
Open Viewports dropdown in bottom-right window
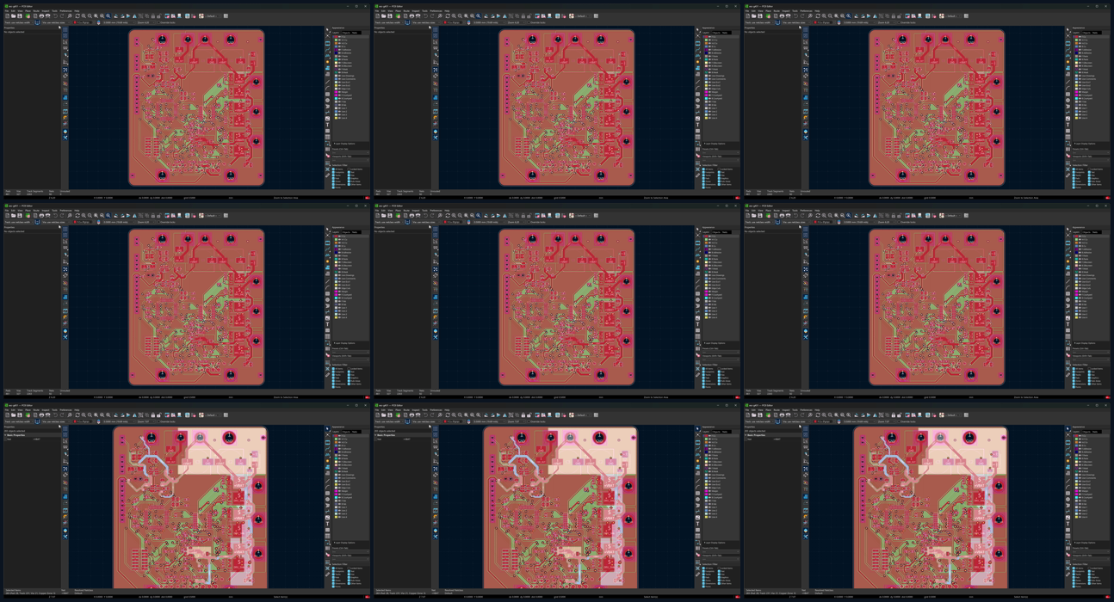point(1091,559)
